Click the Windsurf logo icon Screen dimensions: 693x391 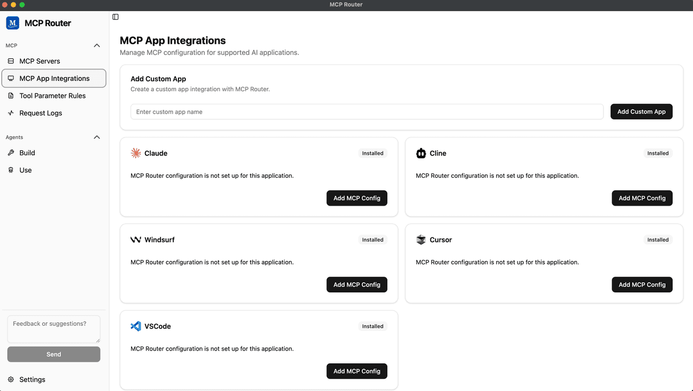click(x=136, y=240)
